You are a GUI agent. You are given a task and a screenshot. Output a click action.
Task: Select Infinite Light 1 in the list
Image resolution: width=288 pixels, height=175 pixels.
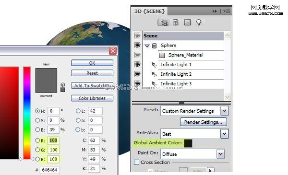[176, 65]
